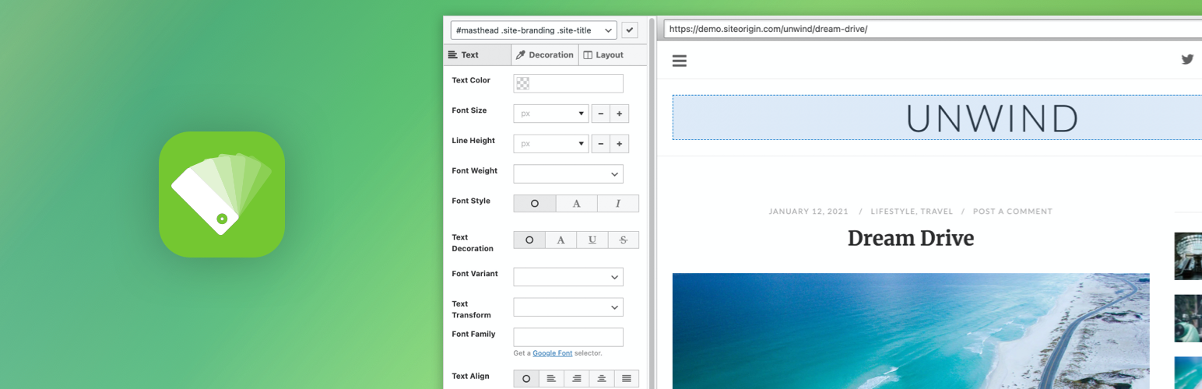Switch to the Decoration tab

(x=545, y=55)
